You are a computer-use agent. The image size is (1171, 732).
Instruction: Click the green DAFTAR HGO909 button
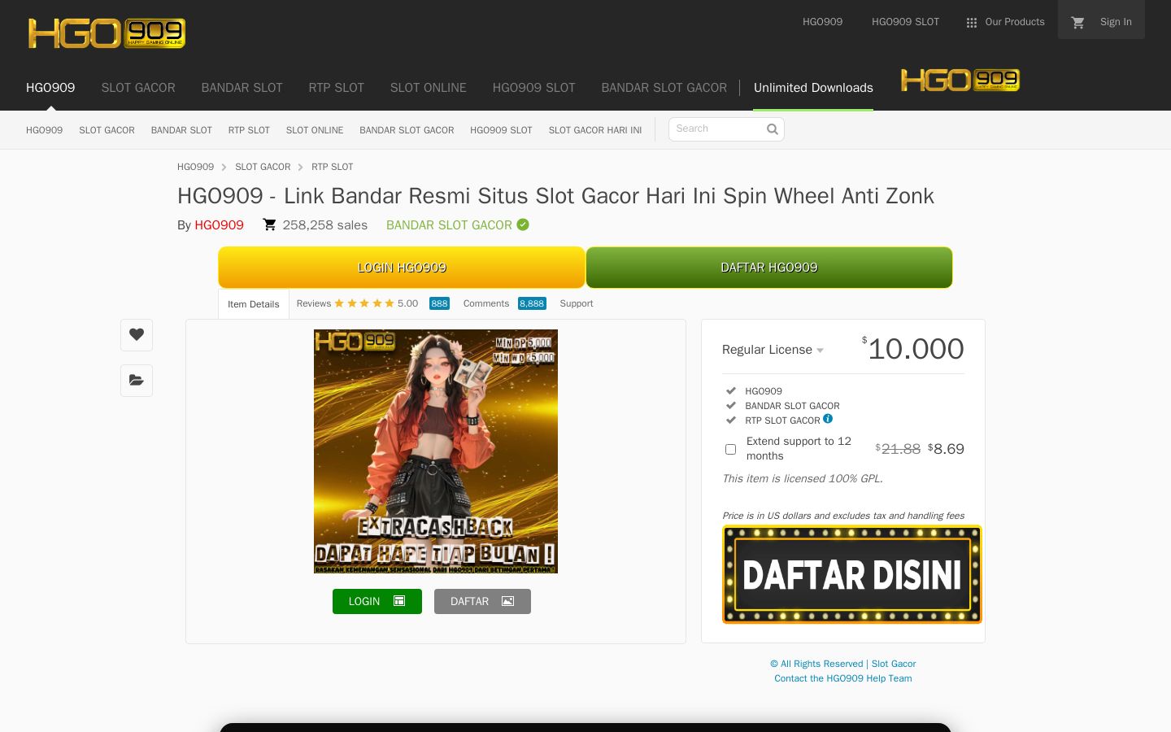[x=769, y=268]
